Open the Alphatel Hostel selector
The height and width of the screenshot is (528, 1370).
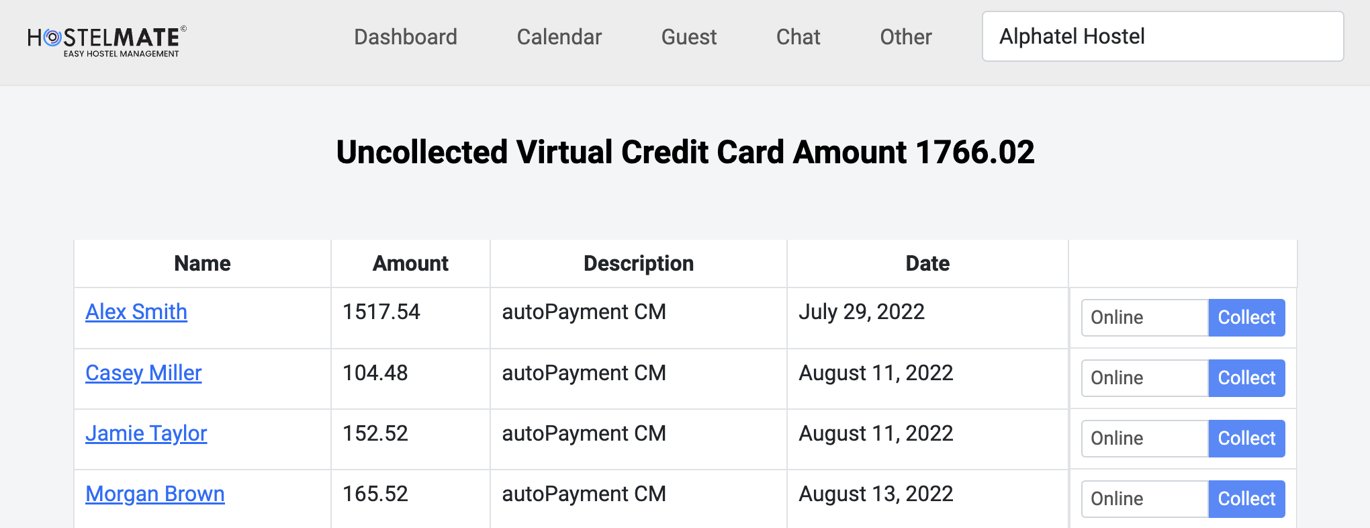click(1162, 36)
